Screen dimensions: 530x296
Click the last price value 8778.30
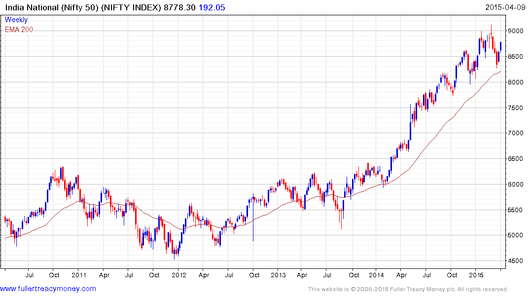pyautogui.click(x=179, y=7)
